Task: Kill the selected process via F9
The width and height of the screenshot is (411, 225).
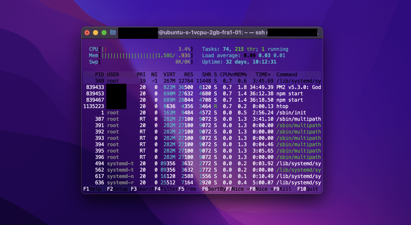Action: click(x=281, y=189)
